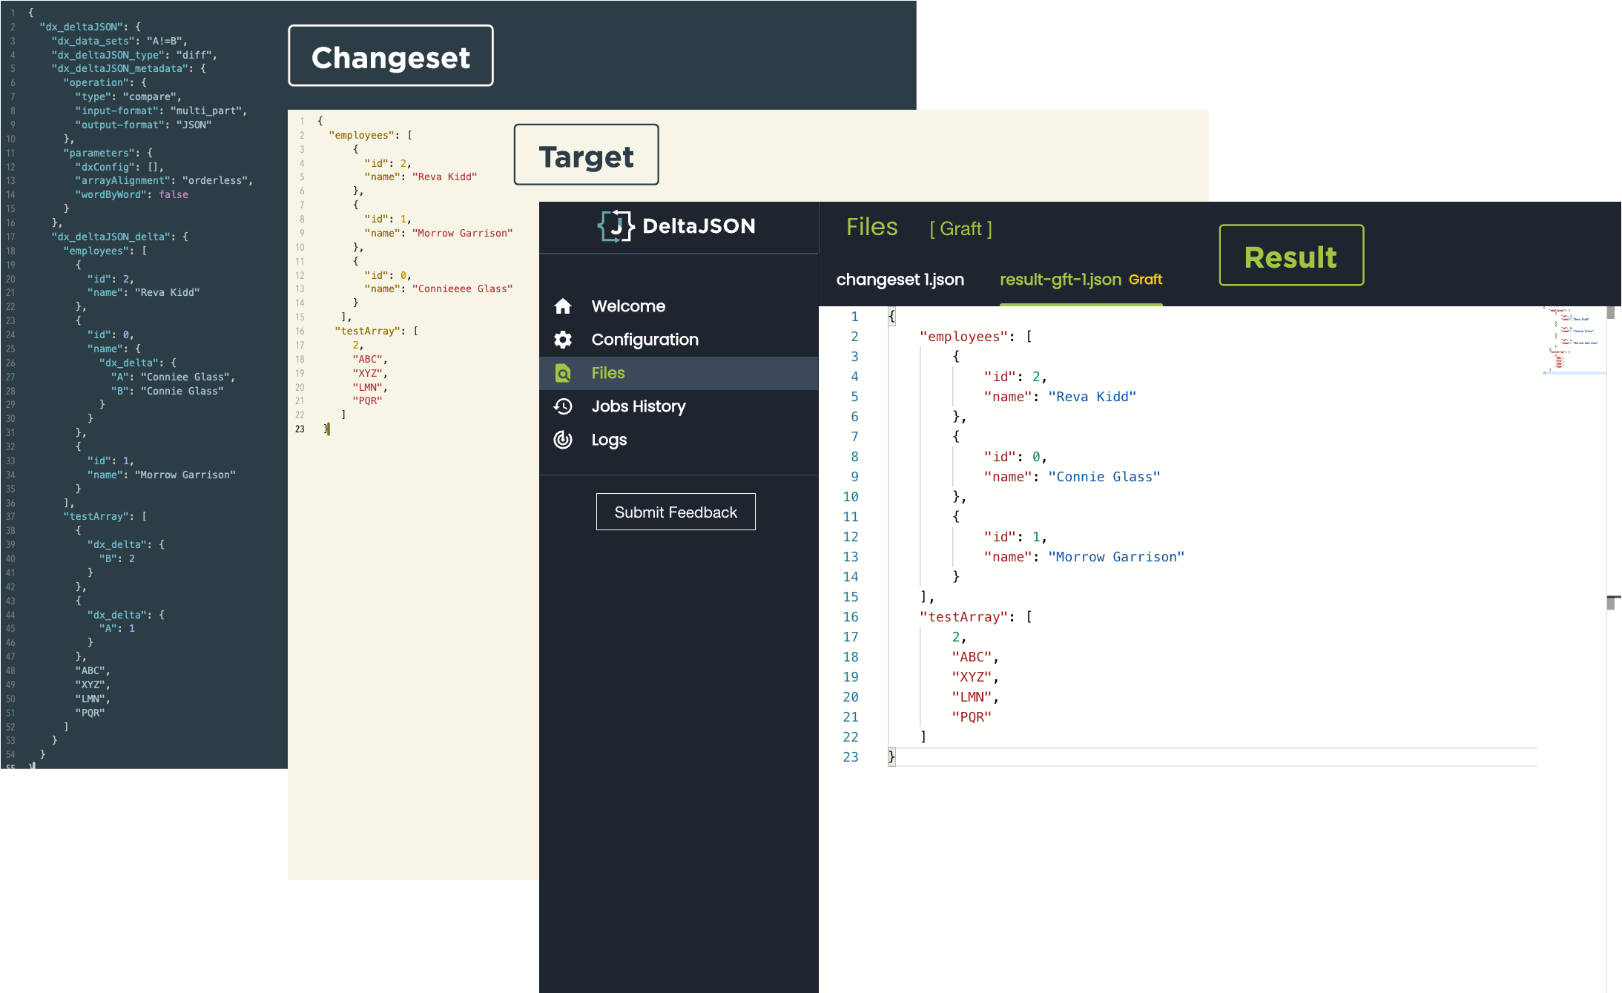This screenshot has width=1622, height=993.
Task: Click the "Reva Kidd" value on line 5
Action: tap(1092, 396)
